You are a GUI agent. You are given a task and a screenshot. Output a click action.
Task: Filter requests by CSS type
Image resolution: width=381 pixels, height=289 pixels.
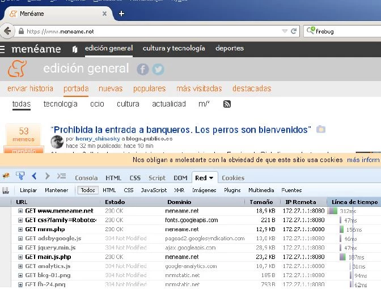tap(129, 190)
